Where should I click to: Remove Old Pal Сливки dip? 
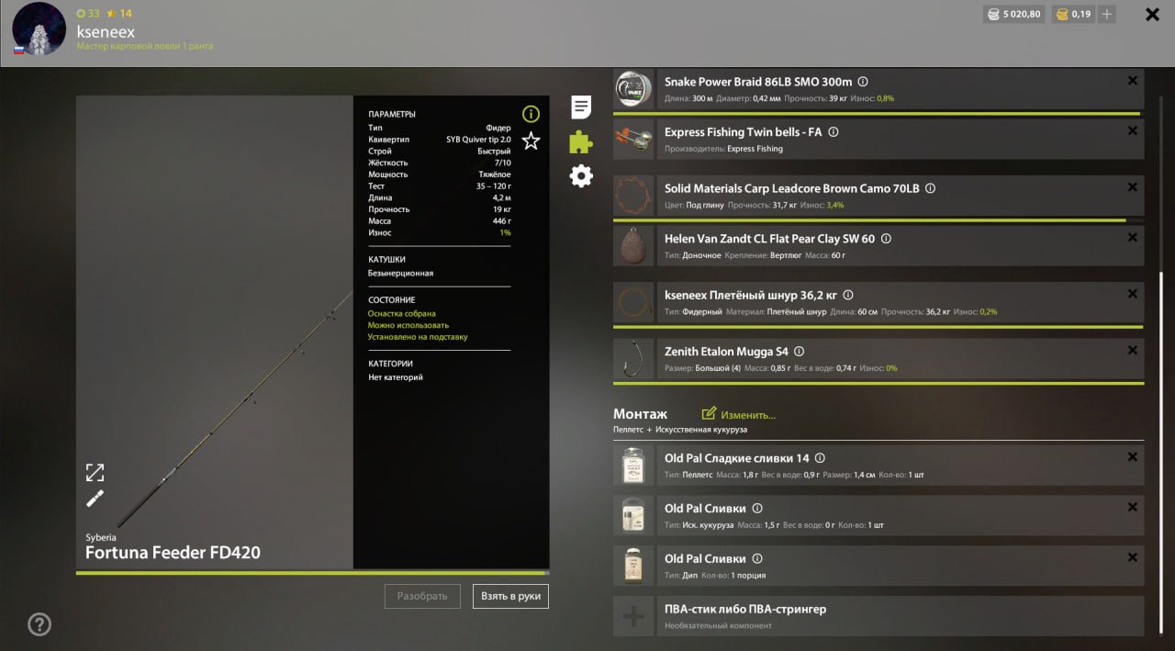tap(1132, 557)
